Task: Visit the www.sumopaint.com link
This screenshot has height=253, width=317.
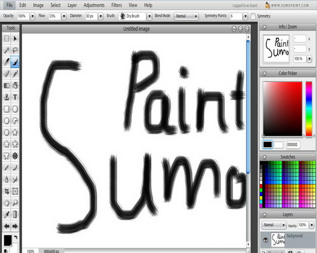Action: (290, 6)
